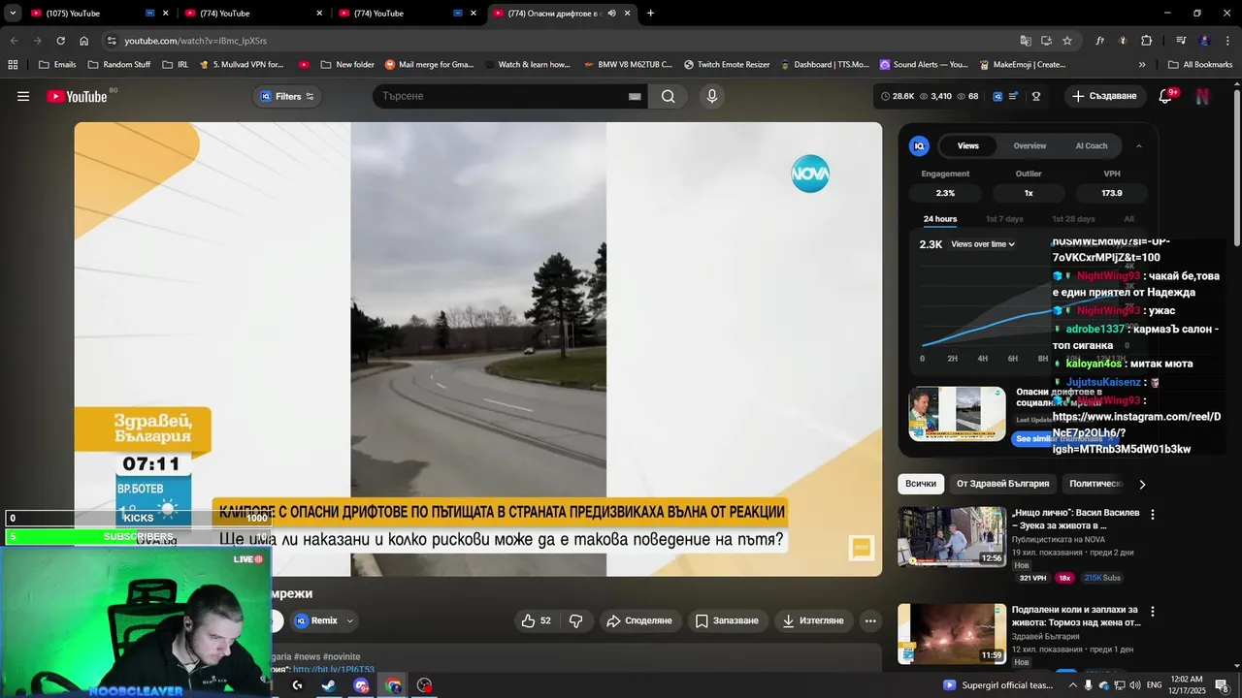
Task: Show hidden bookmarks overflow chevron
Action: (1141, 65)
